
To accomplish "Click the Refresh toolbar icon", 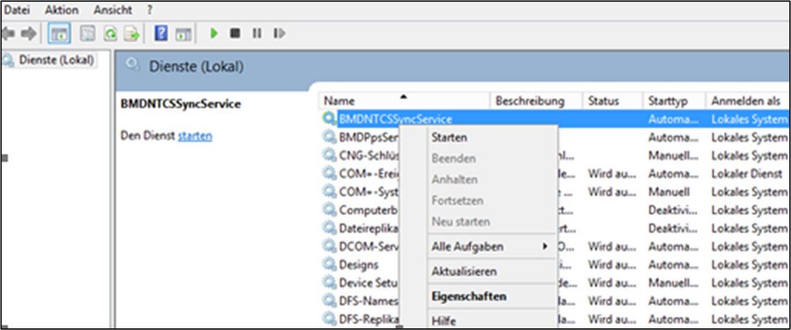I will 111,33.
